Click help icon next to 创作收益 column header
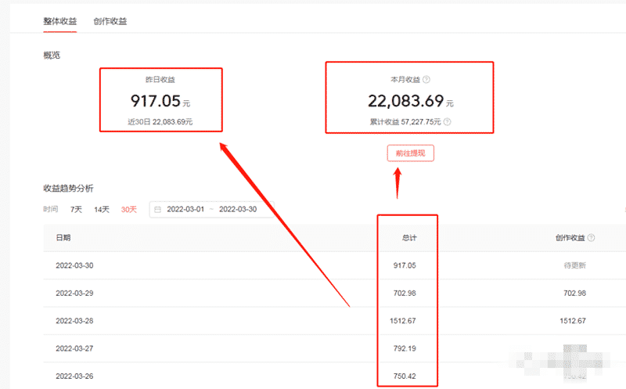626x389 pixels. point(592,238)
